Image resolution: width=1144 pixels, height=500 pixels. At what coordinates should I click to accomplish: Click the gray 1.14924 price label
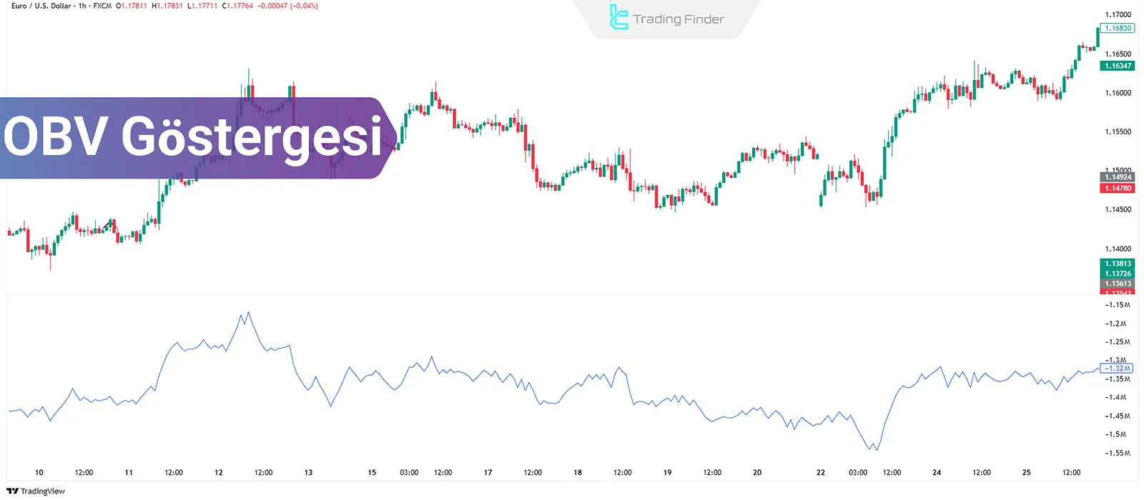pyautogui.click(x=1118, y=177)
